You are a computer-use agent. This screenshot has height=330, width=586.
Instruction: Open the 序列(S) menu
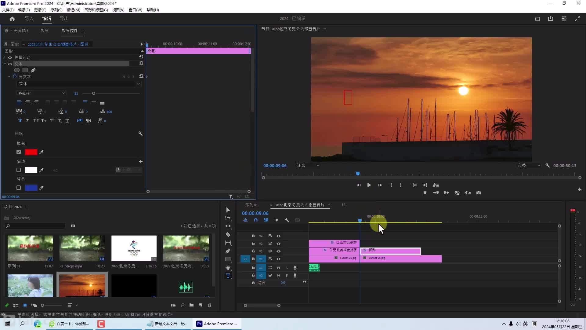(56, 10)
